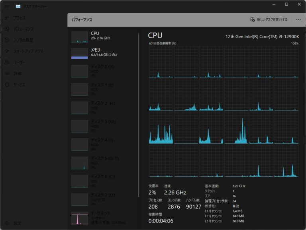Select the パフォーマンス sidebar icon

(7, 29)
